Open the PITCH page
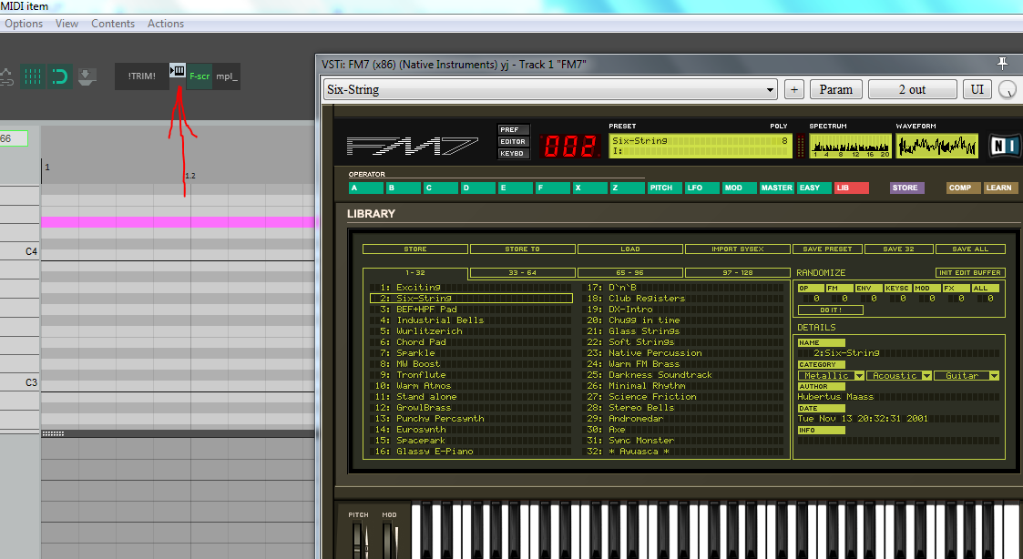 665,188
